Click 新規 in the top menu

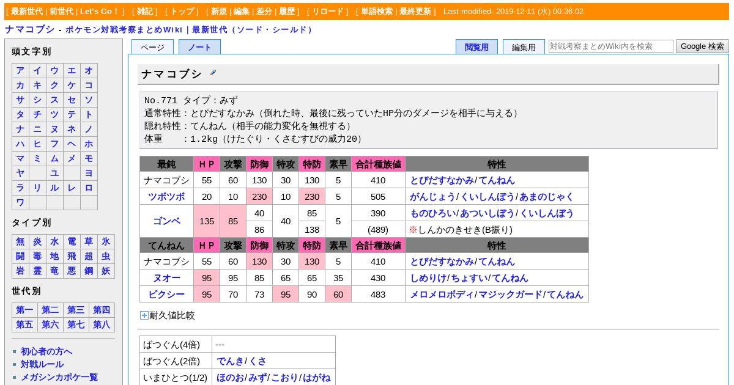pos(218,11)
